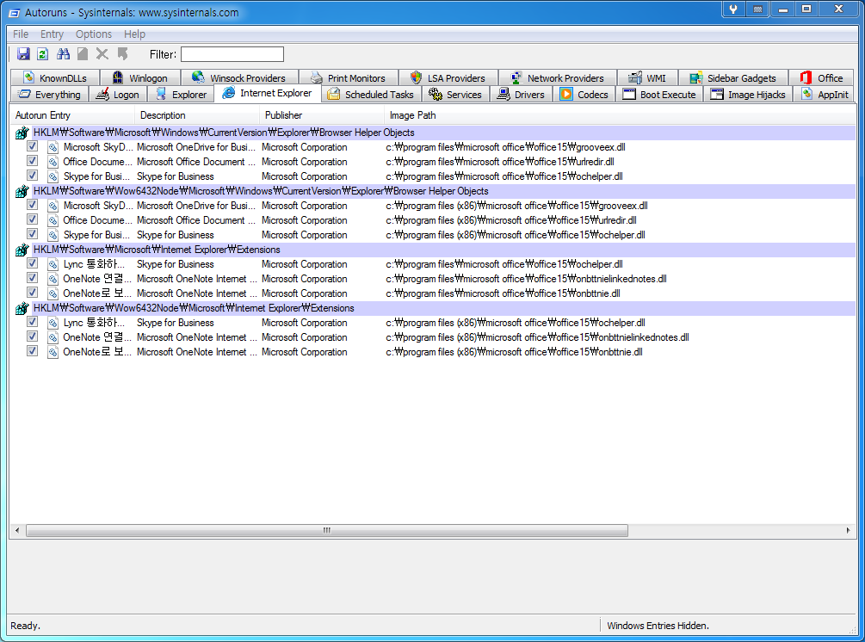Image resolution: width=865 pixels, height=642 pixels.
Task: Sort by Autorun Entry column header
Action: point(72,115)
